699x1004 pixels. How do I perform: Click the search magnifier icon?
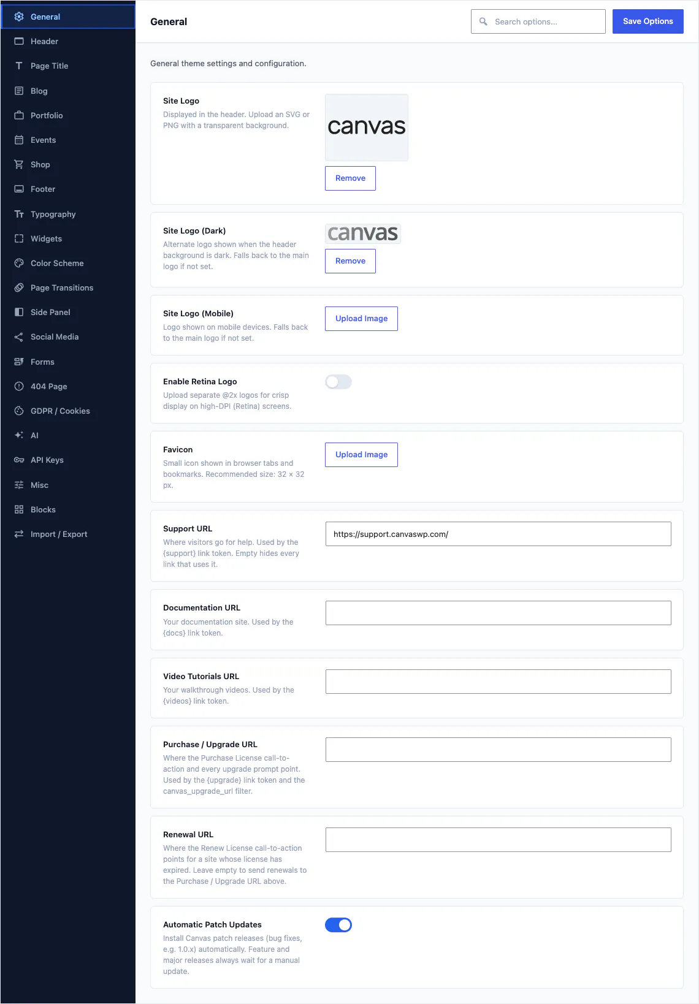483,21
